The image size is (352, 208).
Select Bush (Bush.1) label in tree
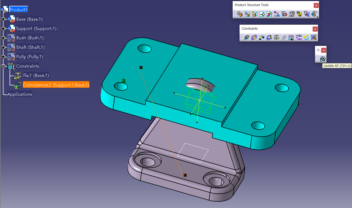pyautogui.click(x=30, y=38)
